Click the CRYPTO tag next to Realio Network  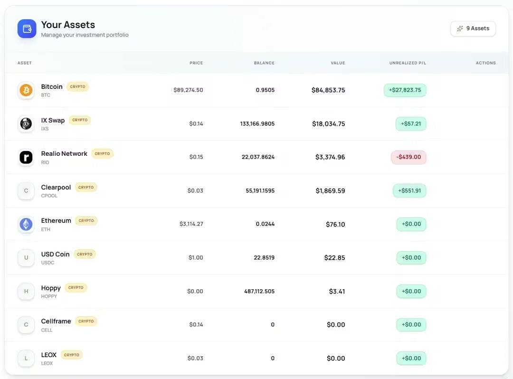pyautogui.click(x=103, y=154)
